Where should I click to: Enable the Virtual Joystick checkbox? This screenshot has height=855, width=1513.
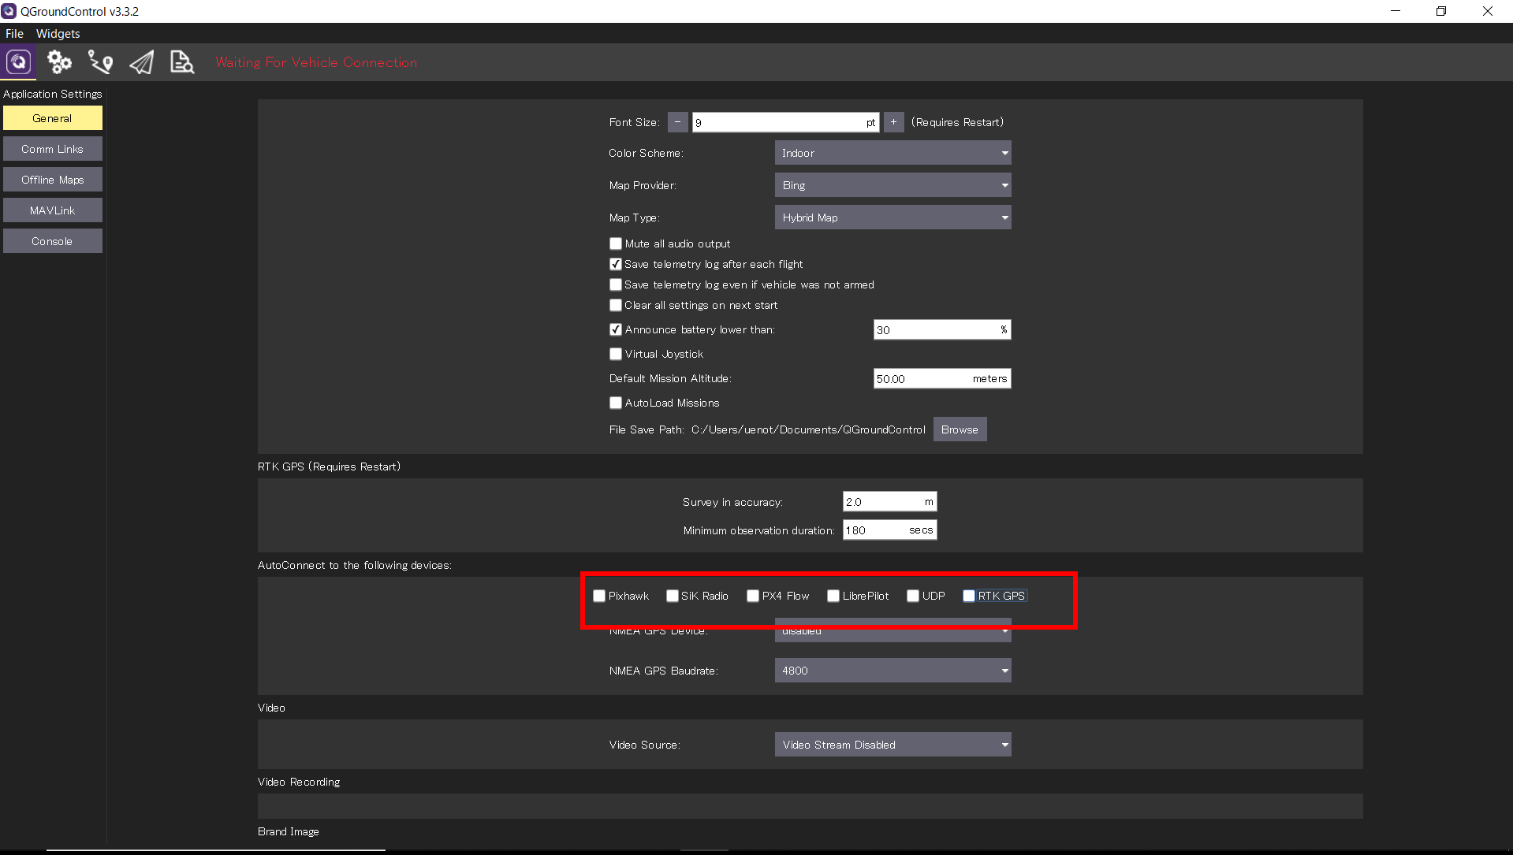tap(616, 354)
